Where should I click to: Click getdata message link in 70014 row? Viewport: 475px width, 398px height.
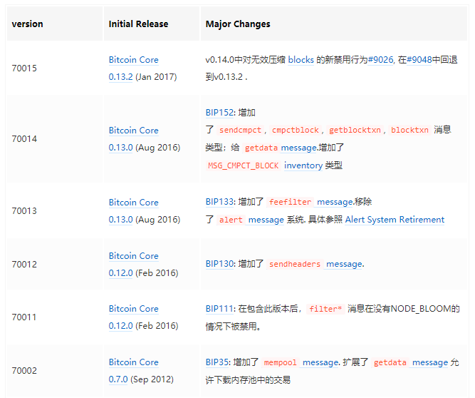[280, 148]
